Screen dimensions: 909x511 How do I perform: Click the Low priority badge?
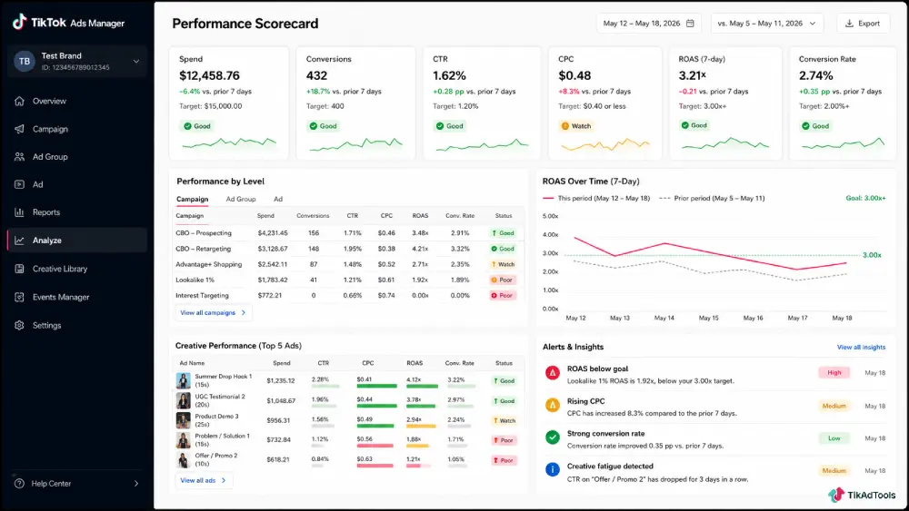pos(834,438)
